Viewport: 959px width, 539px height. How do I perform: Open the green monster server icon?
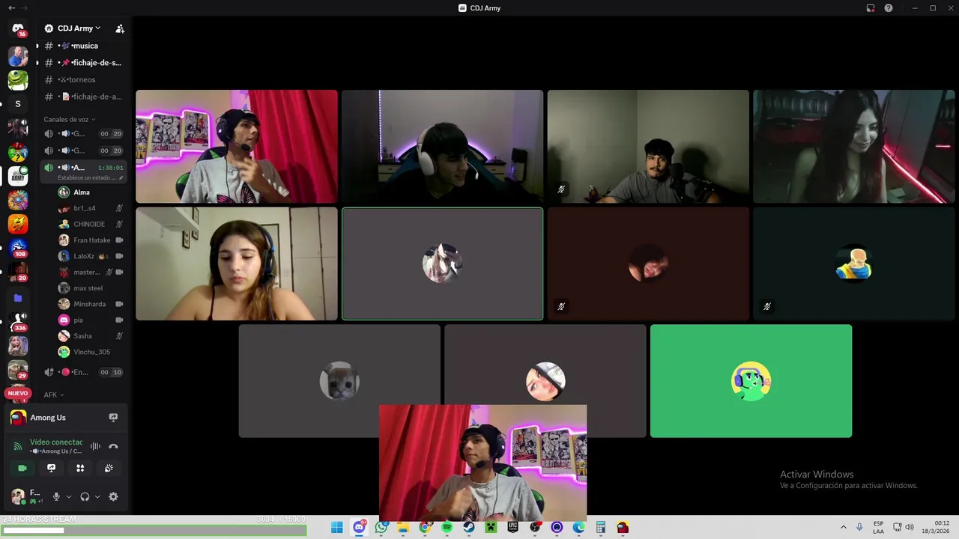coord(18,79)
